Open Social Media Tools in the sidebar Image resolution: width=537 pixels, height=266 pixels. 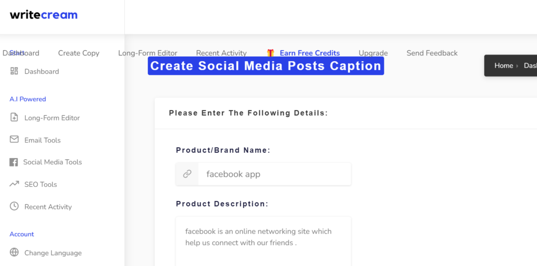coord(52,162)
